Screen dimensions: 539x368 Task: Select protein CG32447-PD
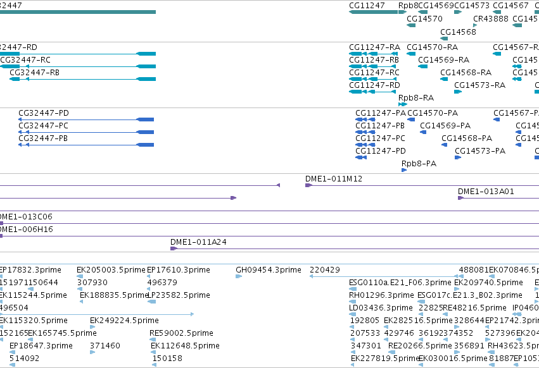tap(44, 113)
